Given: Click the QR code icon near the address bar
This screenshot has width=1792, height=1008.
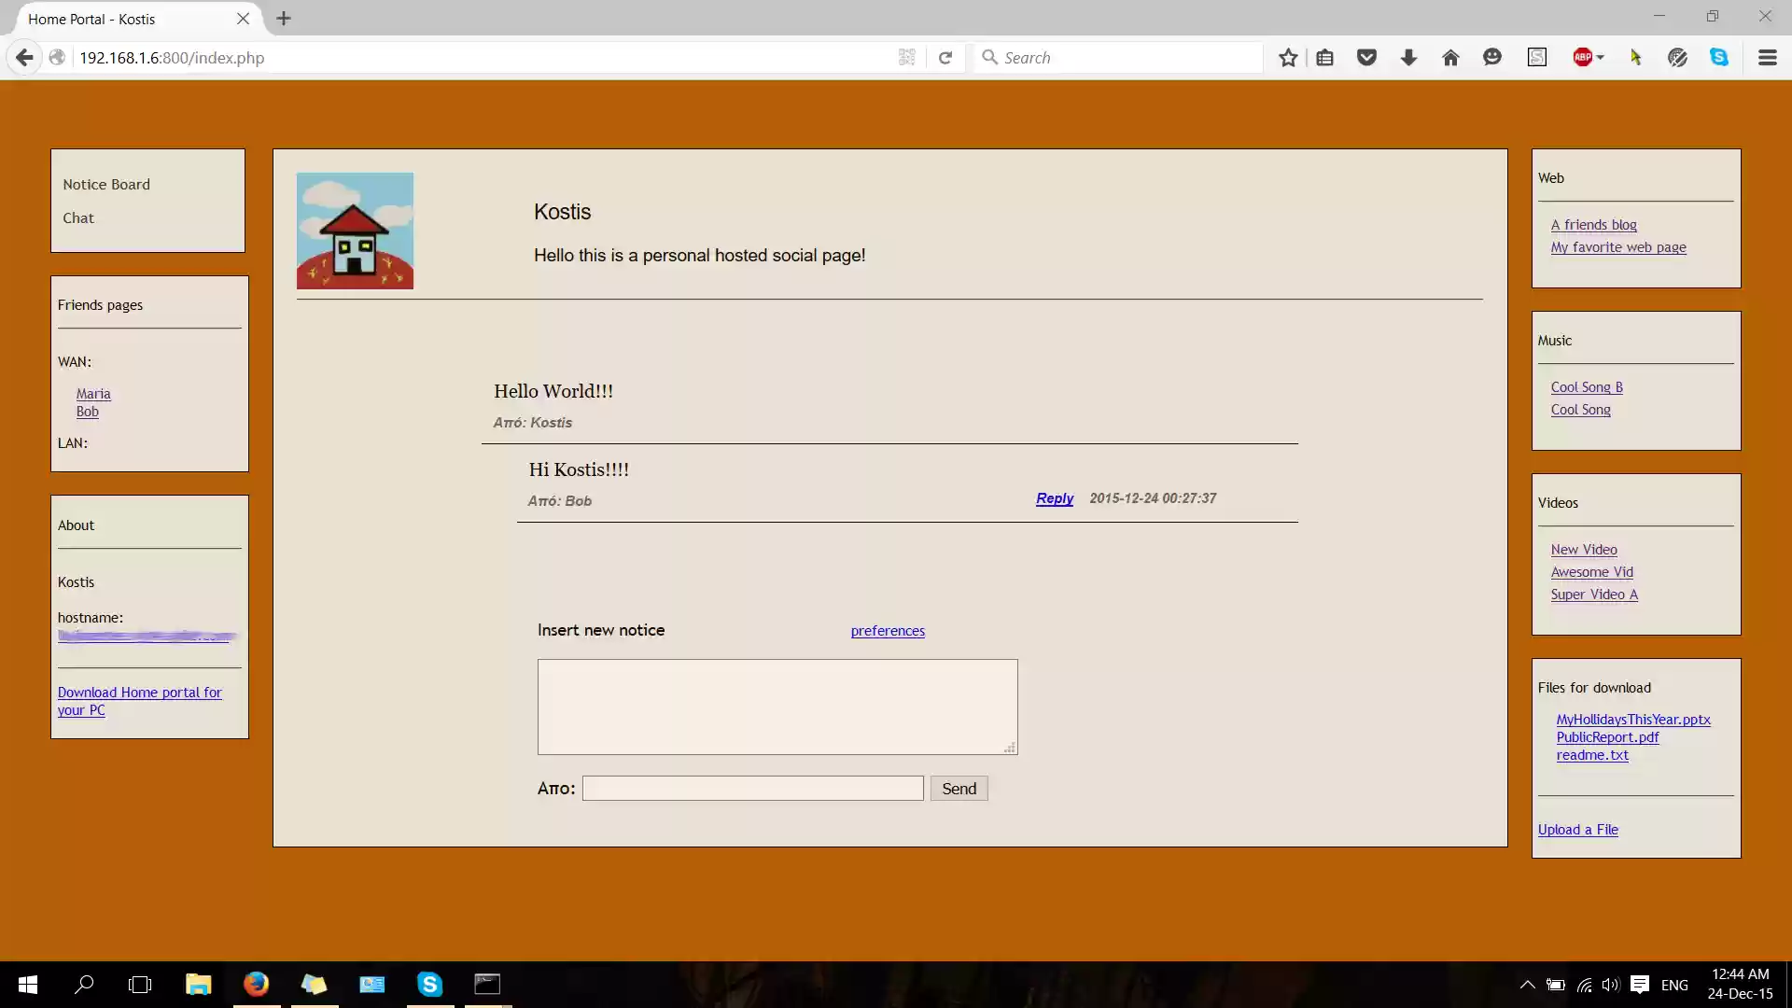Looking at the screenshot, I should pos(906,57).
